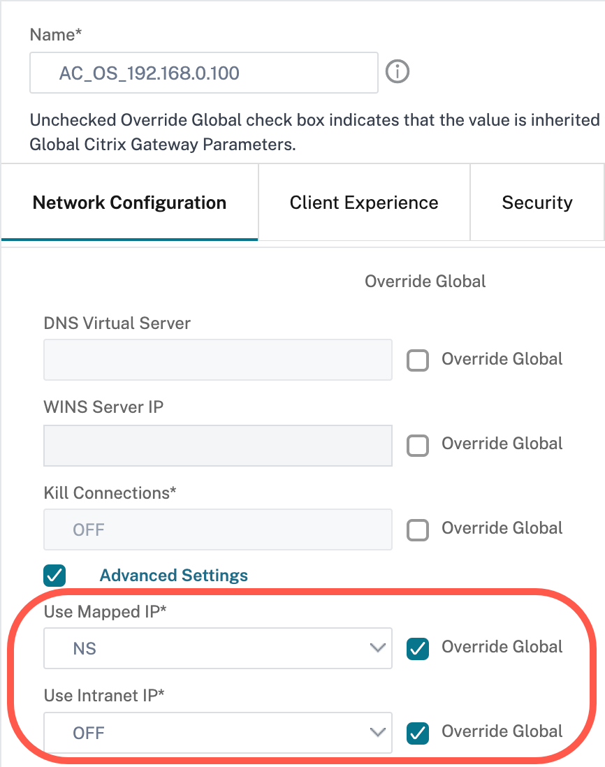This screenshot has height=767, width=605.
Task: Select the Network Configuration tab
Action: point(129,203)
